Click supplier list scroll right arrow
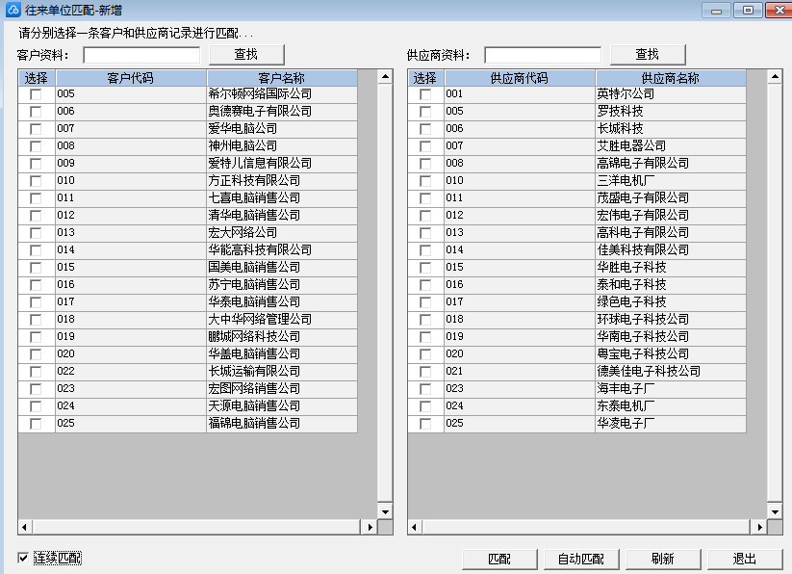 click(759, 527)
